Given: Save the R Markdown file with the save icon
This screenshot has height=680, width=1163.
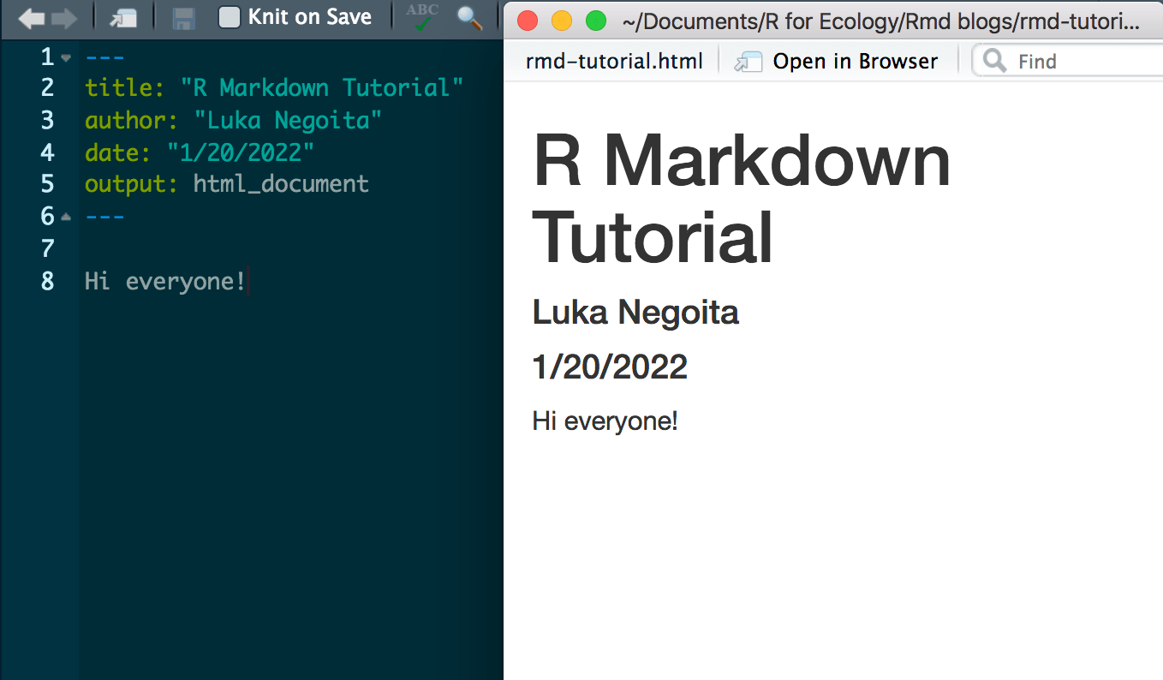Looking at the screenshot, I should (182, 16).
